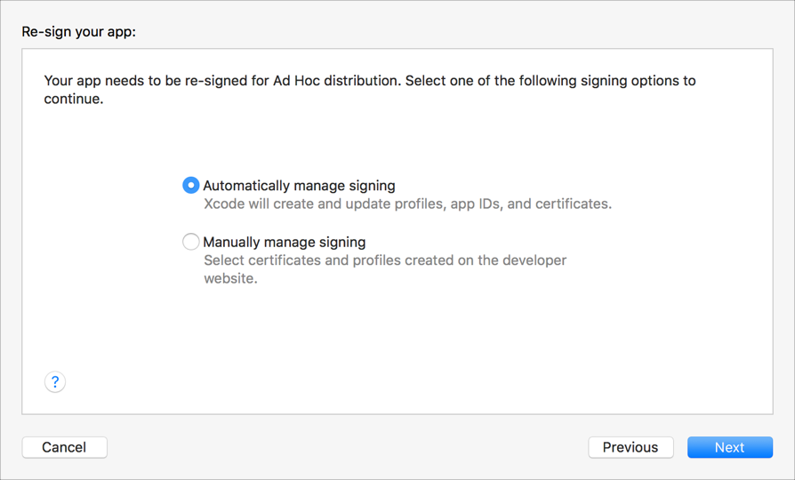Click the 'Manually manage signing' label text
This screenshot has width=795, height=480.
tap(284, 242)
